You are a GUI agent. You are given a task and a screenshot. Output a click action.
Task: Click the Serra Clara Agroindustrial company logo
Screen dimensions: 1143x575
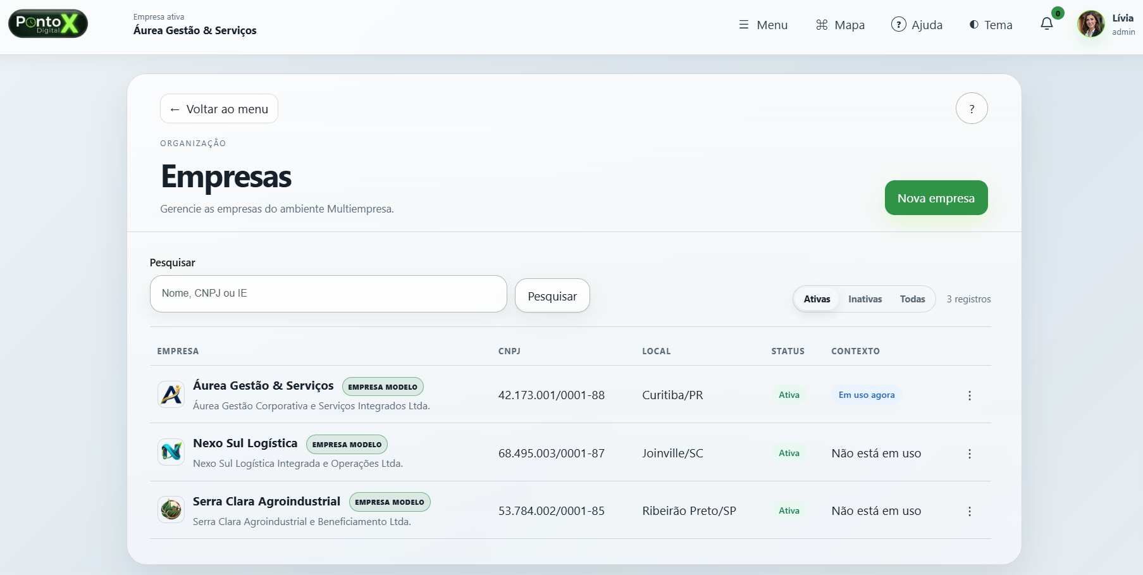pos(171,510)
